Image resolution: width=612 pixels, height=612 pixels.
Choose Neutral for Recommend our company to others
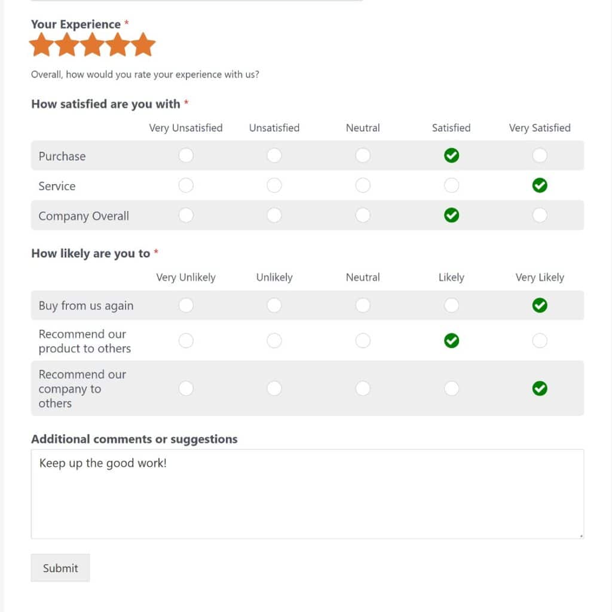click(363, 388)
